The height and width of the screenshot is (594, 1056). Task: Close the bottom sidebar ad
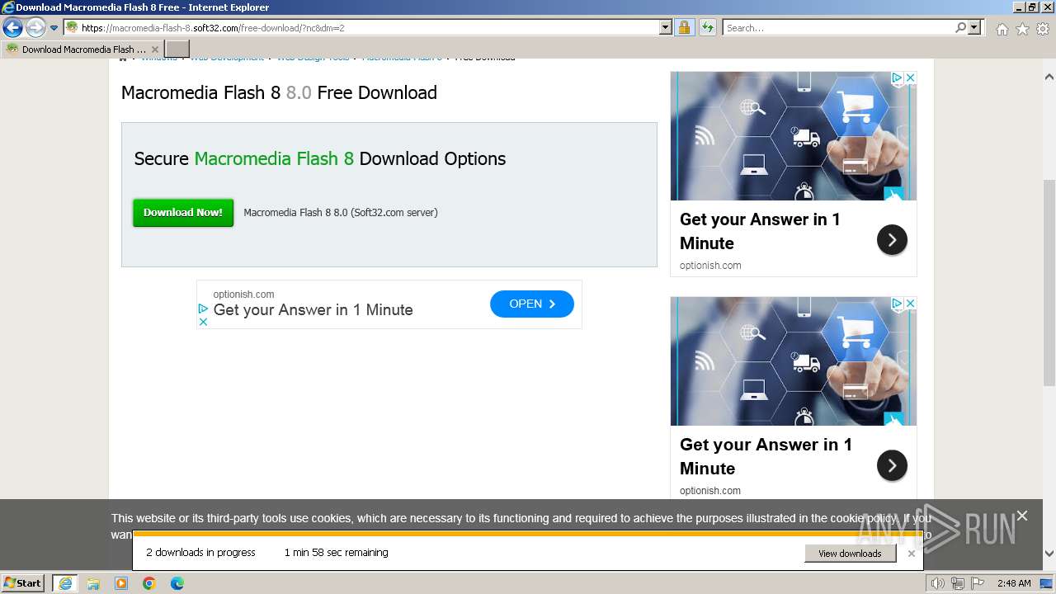click(911, 303)
